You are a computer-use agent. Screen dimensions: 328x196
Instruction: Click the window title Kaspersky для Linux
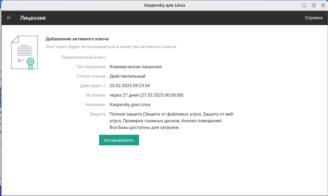coord(165,5)
